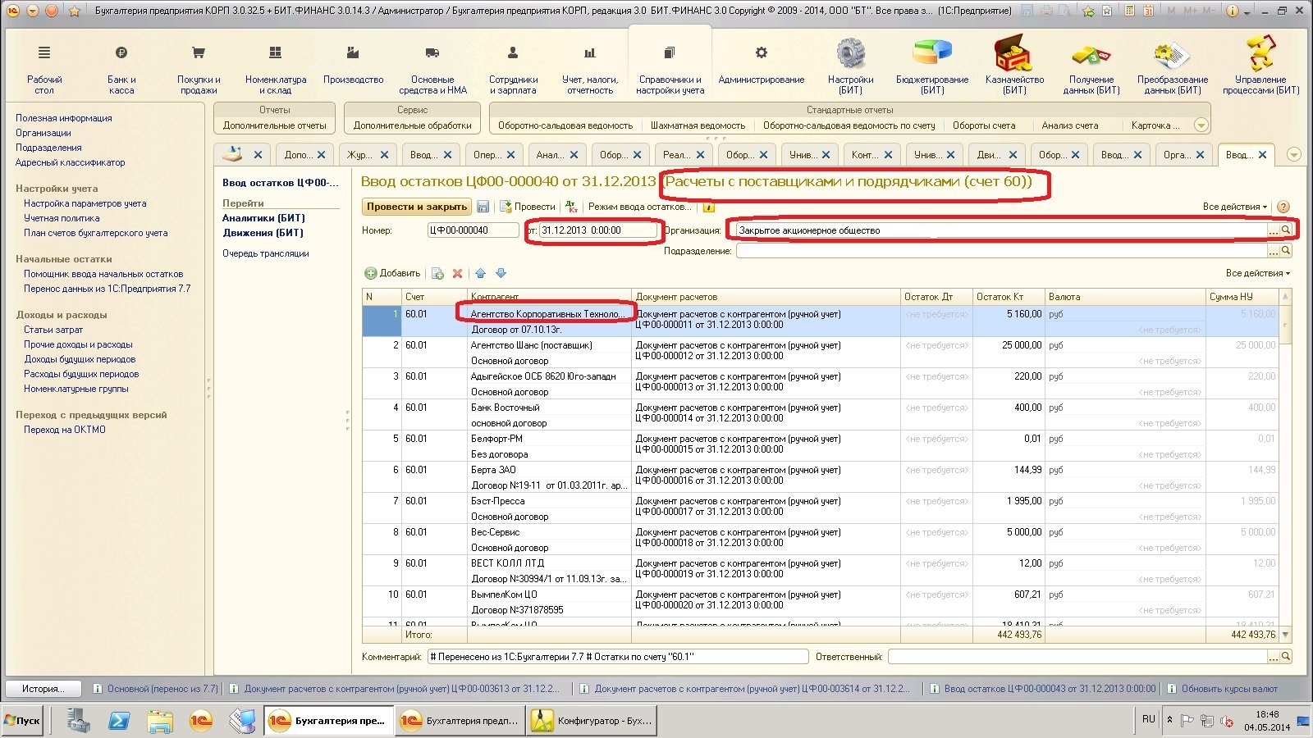The image size is (1313, 738).
Task: Click the table vertical scrollbar down arrow
Action: tap(1285, 635)
